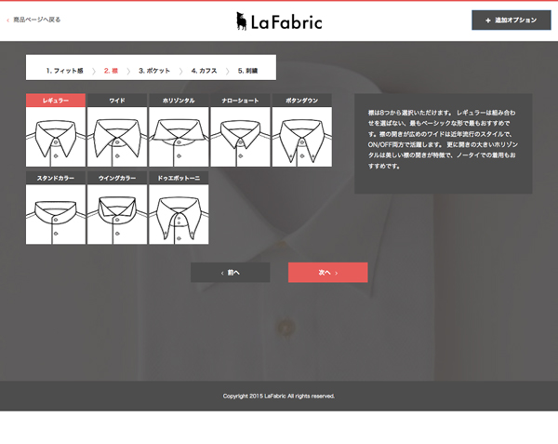
Task: Select the レギュラー collar illustration
Action: (56, 137)
